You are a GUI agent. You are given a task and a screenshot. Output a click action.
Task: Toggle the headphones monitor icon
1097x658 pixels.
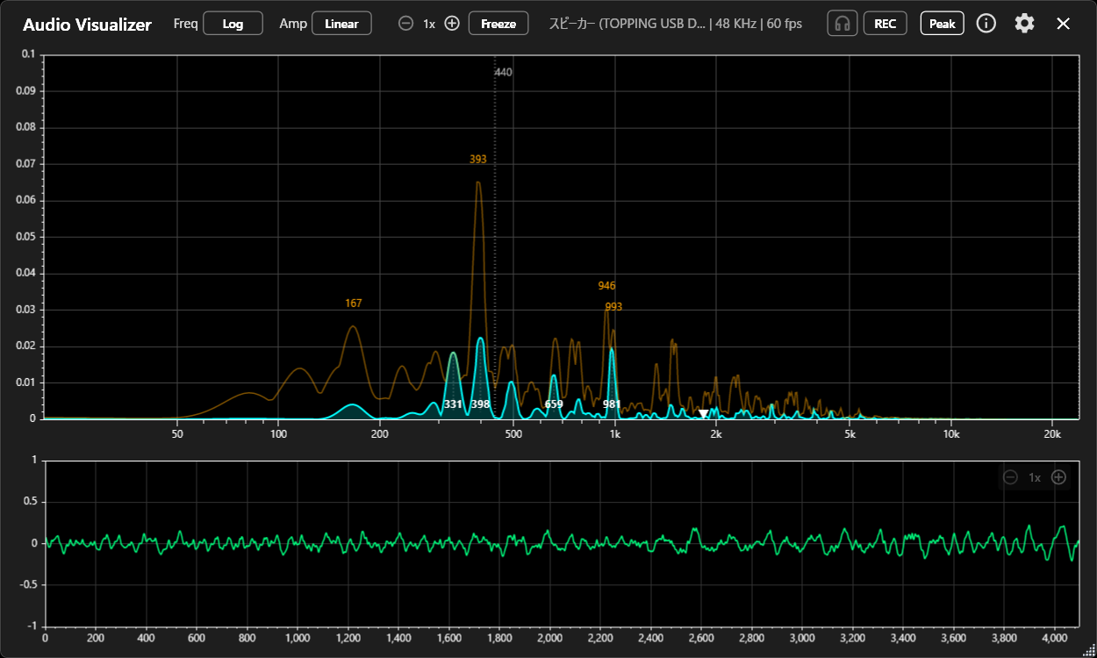tap(842, 24)
